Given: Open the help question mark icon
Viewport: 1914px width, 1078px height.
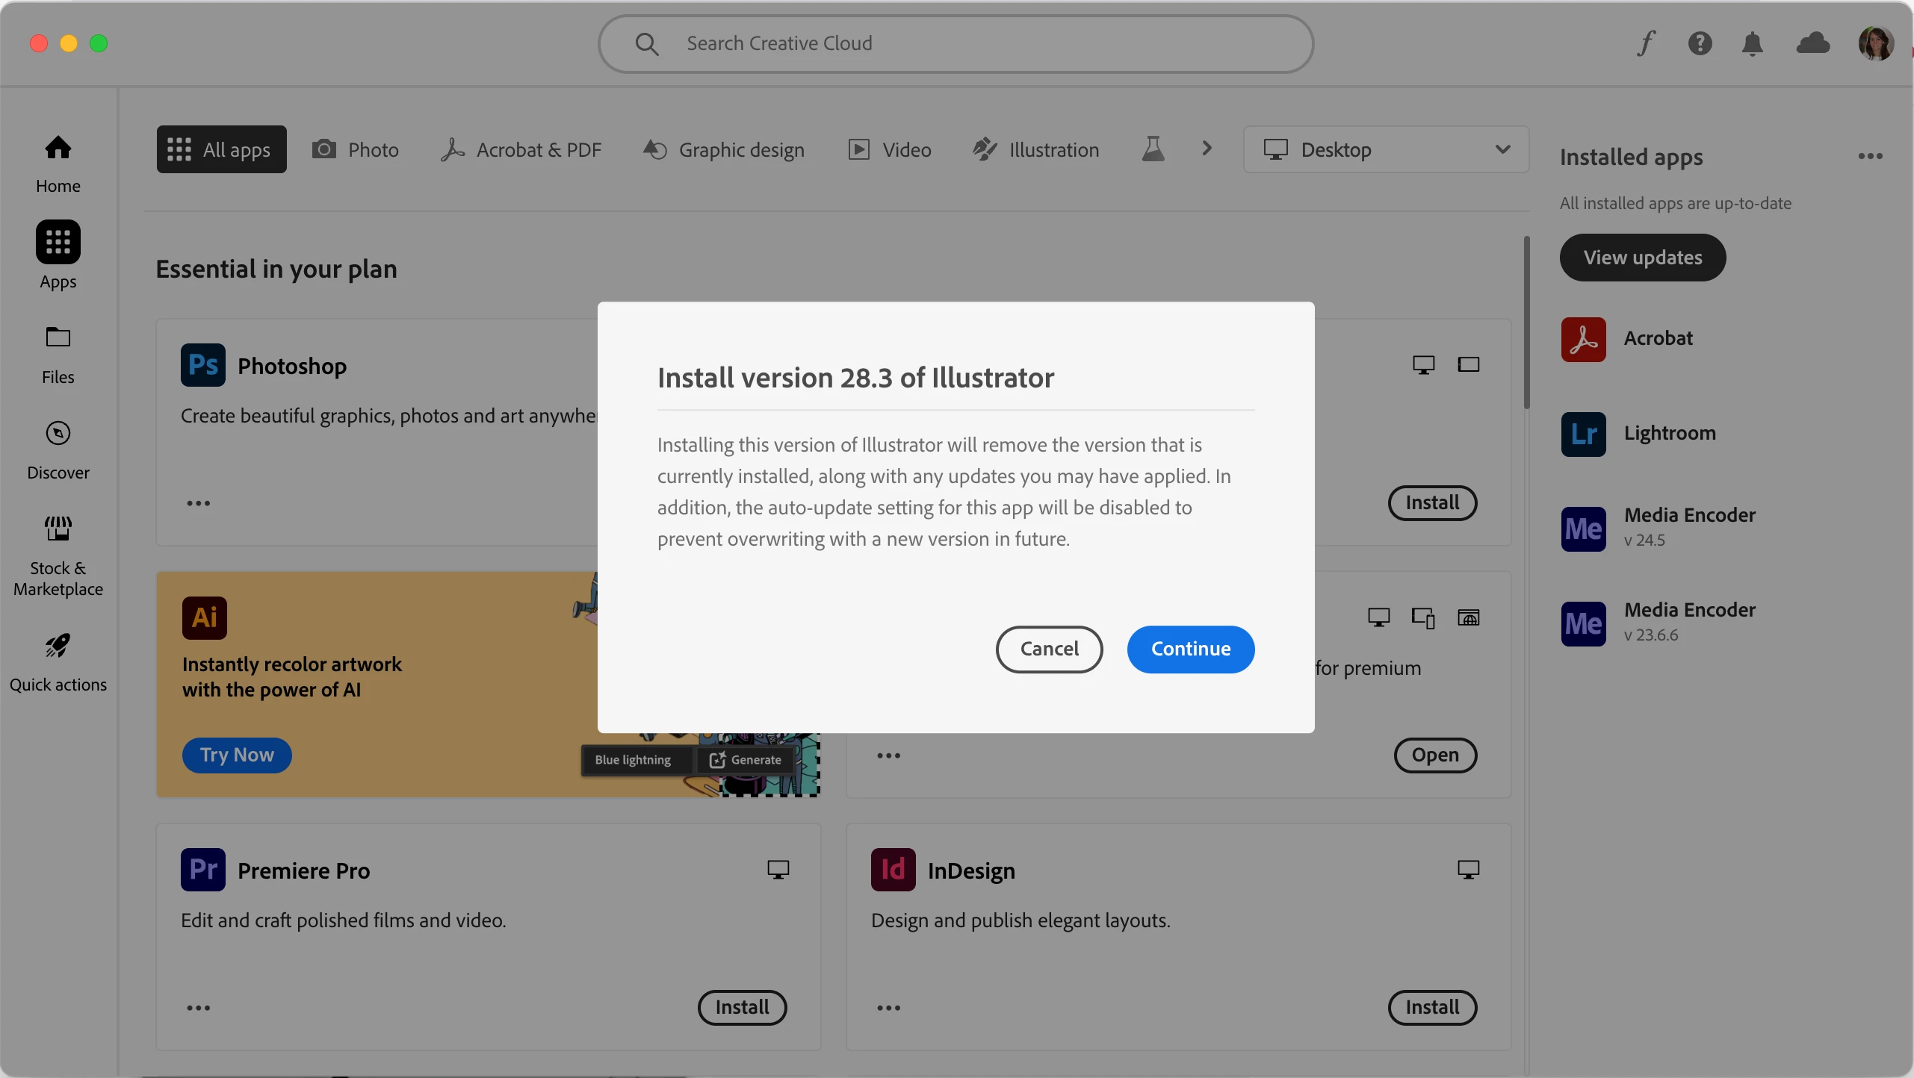Looking at the screenshot, I should 1700,43.
